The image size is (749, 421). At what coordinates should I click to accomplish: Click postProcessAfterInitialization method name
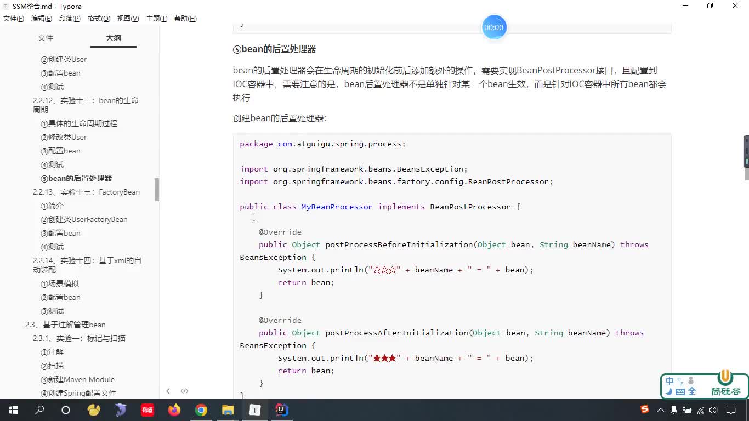396,333
